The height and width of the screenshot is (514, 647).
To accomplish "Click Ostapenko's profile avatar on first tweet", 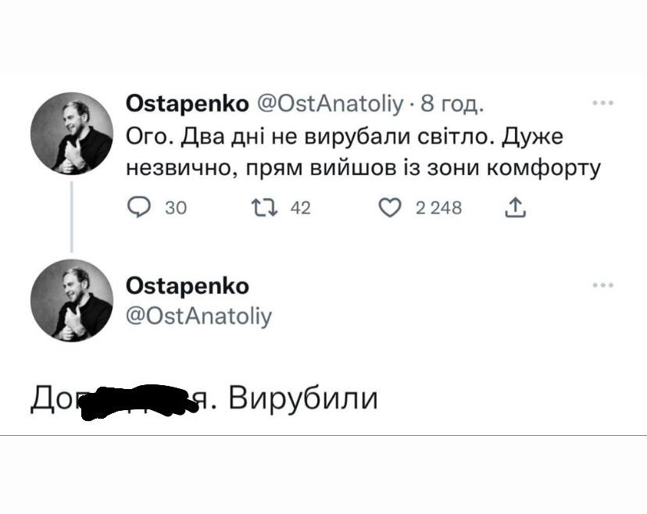I will click(73, 134).
